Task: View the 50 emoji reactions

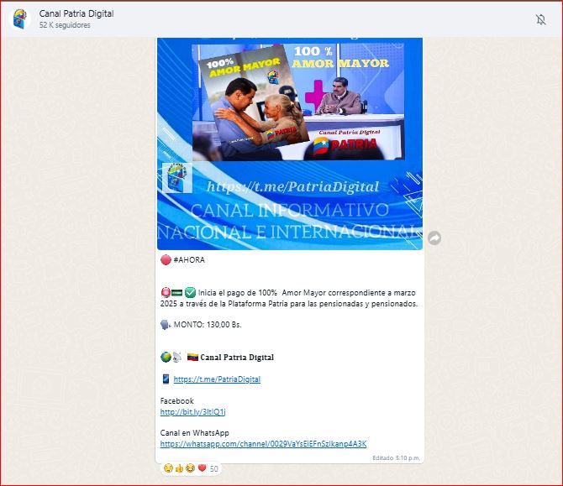Action: 191,468
